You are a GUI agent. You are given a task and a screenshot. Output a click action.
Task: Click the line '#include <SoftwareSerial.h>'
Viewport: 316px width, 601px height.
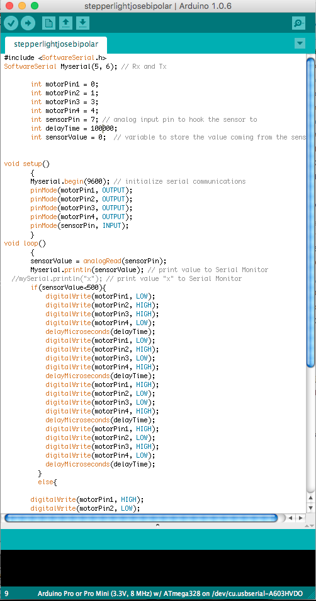tap(55, 57)
